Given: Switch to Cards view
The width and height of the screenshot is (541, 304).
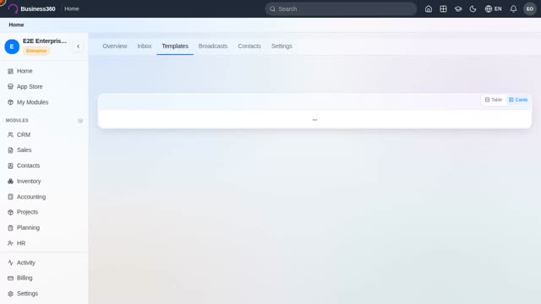Looking at the screenshot, I should point(518,100).
